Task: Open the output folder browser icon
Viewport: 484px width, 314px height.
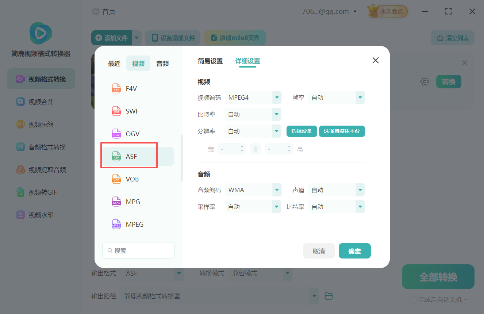Action: [328, 296]
